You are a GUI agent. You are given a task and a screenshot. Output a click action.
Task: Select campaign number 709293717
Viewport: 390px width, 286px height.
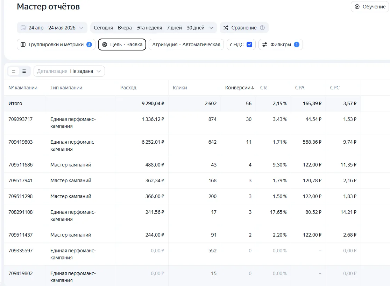click(x=20, y=119)
